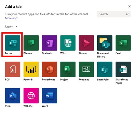
Task: Close the Add a tab dialog
Action: pyautogui.click(x=129, y=6)
